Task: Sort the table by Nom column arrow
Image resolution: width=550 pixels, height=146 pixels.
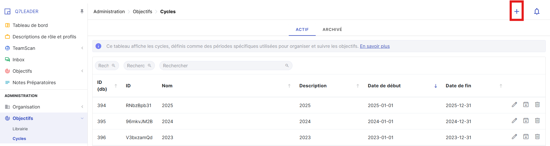Action: (289, 86)
